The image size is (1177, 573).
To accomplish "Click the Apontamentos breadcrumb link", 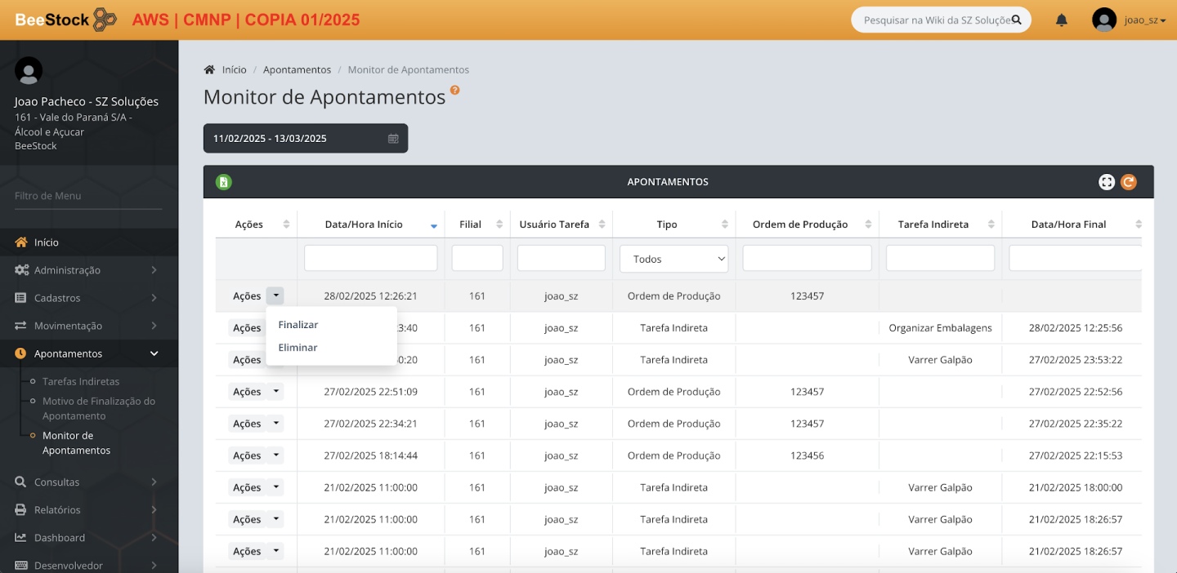I will (x=297, y=70).
